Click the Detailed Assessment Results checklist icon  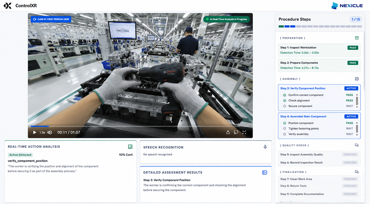coord(265,172)
